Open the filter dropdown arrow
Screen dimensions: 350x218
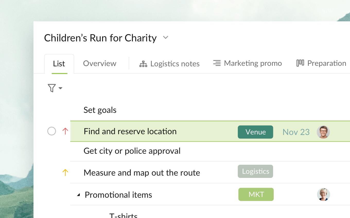point(60,88)
